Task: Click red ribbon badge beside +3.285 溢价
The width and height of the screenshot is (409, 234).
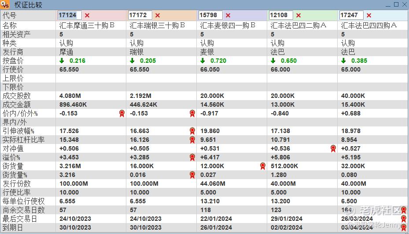Action: 192,157
